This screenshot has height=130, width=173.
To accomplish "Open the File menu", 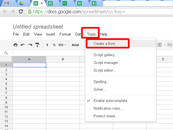I will [x=16, y=34].
